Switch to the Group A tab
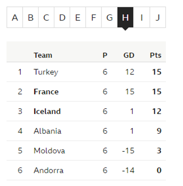Screen dimensions: 183x186 point(15,17)
